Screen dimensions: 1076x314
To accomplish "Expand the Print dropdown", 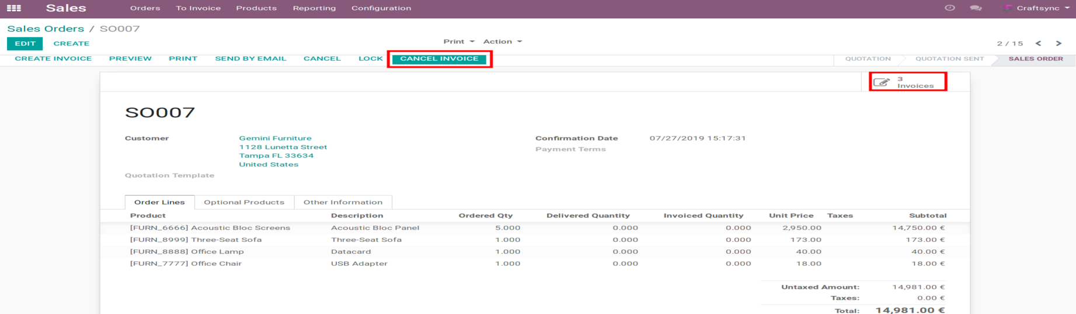I will (x=458, y=41).
